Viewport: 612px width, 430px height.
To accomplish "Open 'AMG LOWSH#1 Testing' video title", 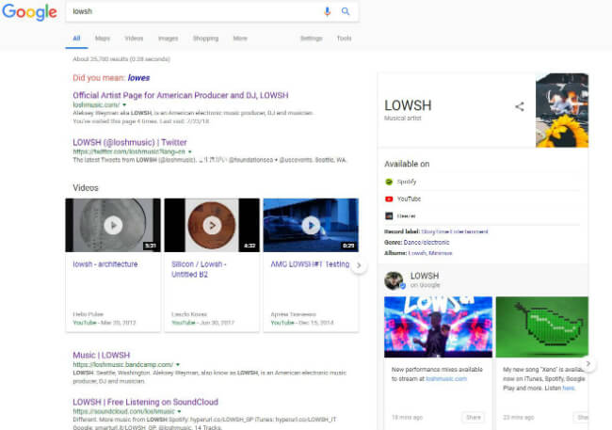I will (x=310, y=264).
